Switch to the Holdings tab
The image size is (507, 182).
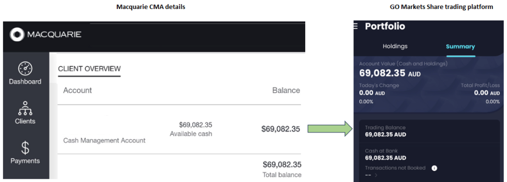[395, 46]
